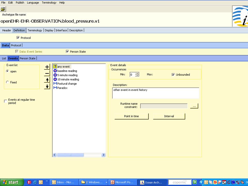This screenshot has width=248, height=186.
Task: Select 'baseline reading' in event list
Action: pos(67,71)
